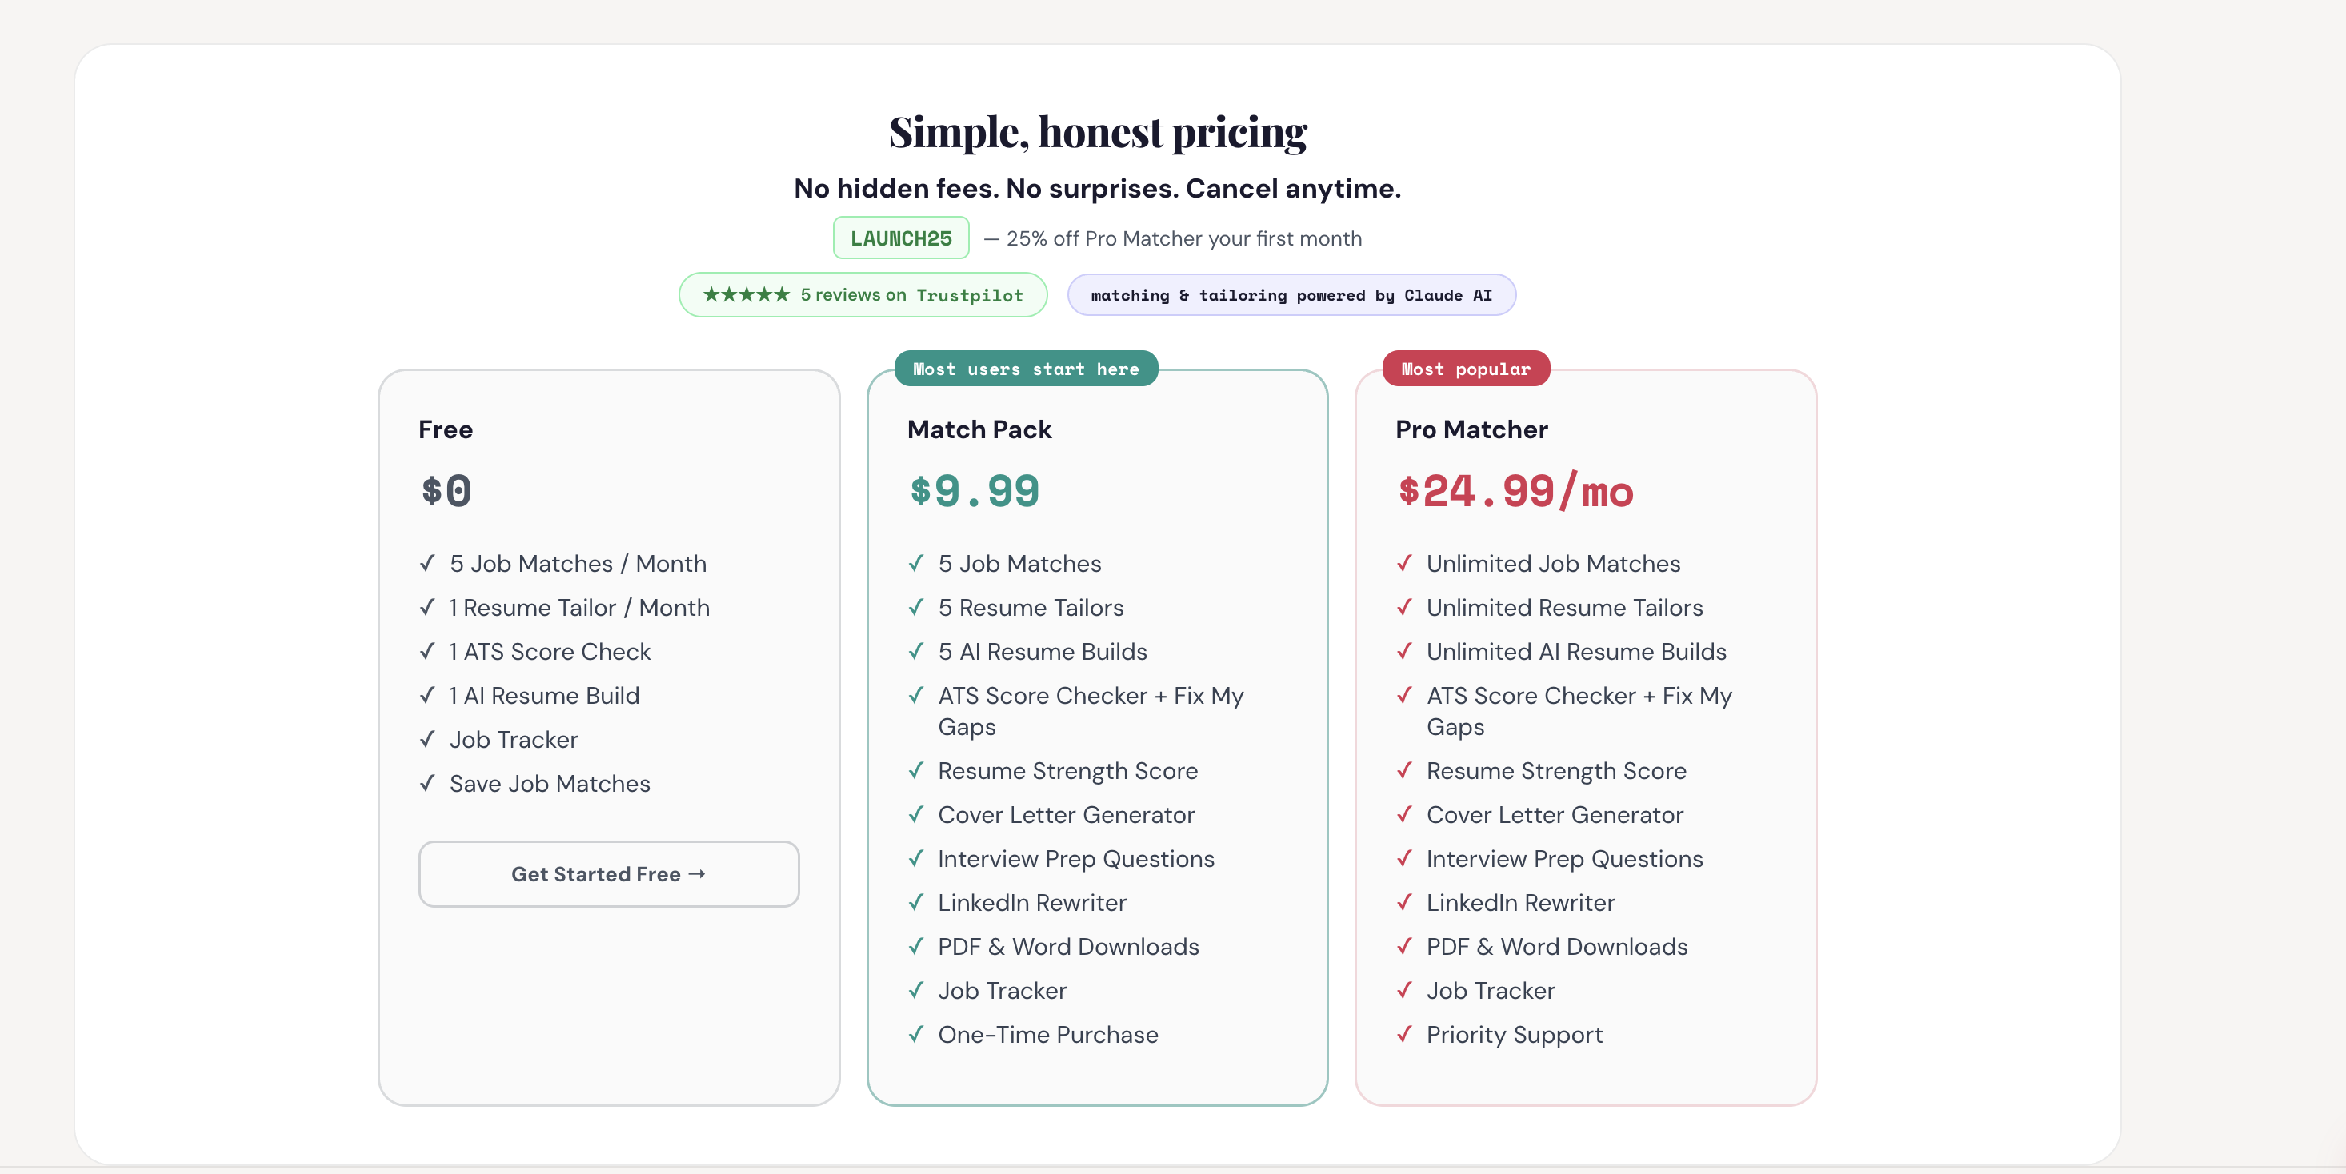2346x1174 pixels.
Task: Click the Most popular red tag
Action: [1465, 369]
